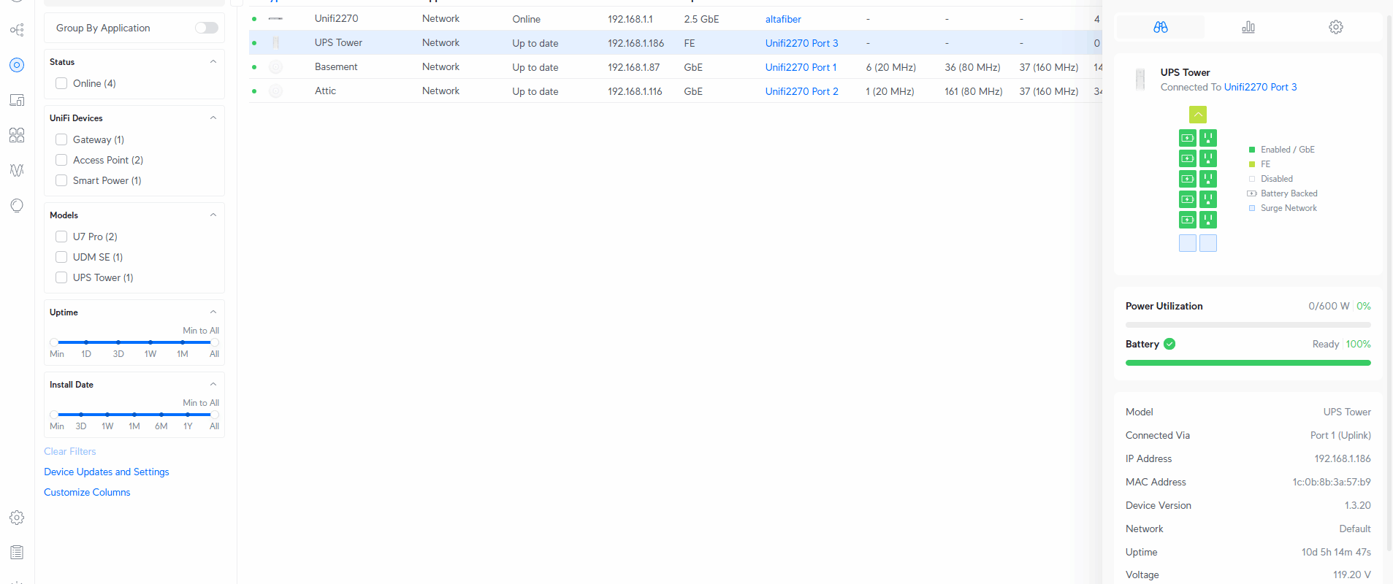This screenshot has height=584, width=1393.
Task: Switch to the device statistics chart tab
Action: click(1248, 27)
